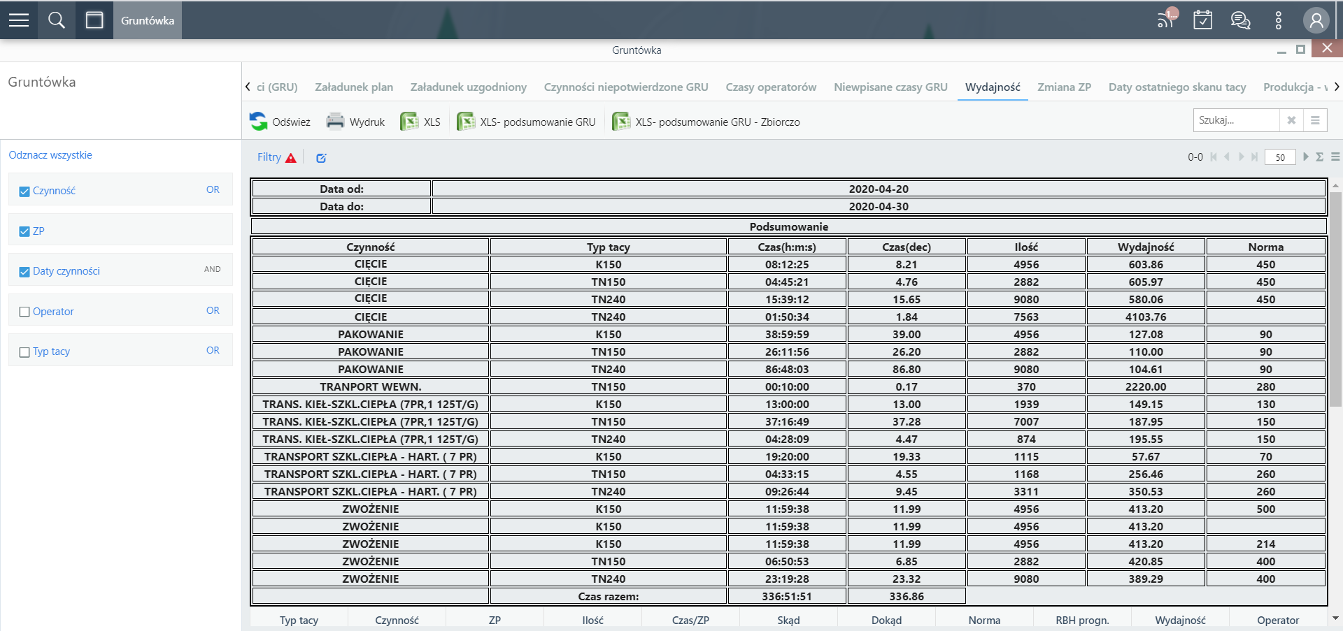Open Czynności niepotwierdzone GRU tab
The width and height of the screenshot is (1343, 631).
click(626, 87)
